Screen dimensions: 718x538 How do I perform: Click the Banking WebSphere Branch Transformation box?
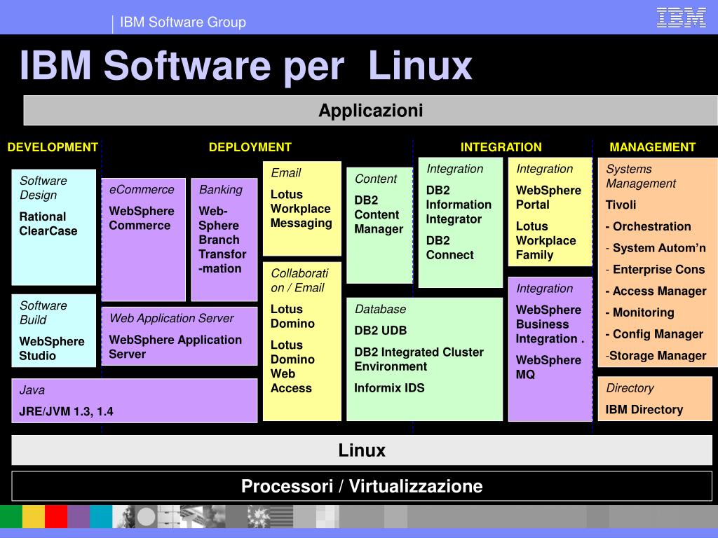click(x=224, y=240)
